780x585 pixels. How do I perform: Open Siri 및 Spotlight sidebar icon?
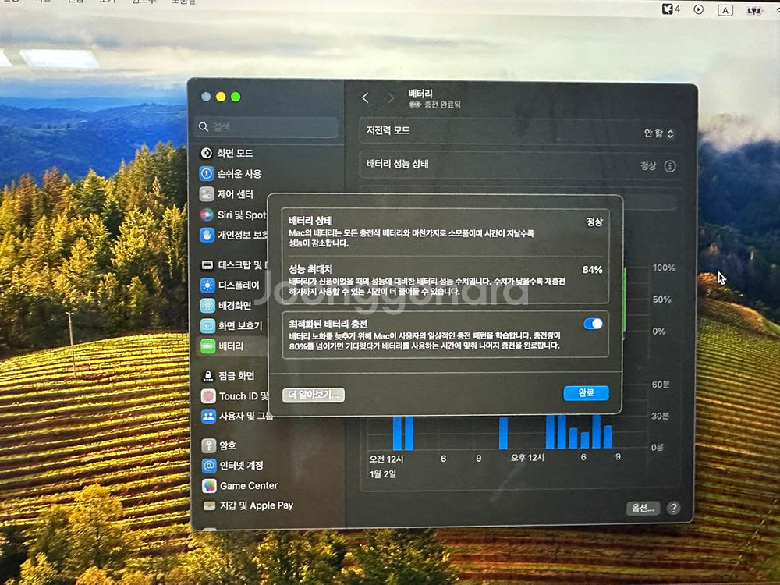[x=207, y=215]
